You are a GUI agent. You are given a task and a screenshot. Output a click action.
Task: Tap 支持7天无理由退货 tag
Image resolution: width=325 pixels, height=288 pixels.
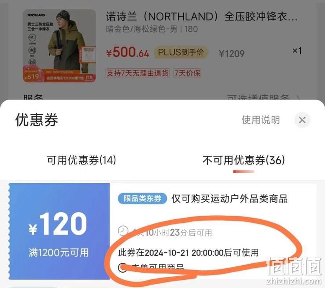coord(137,73)
